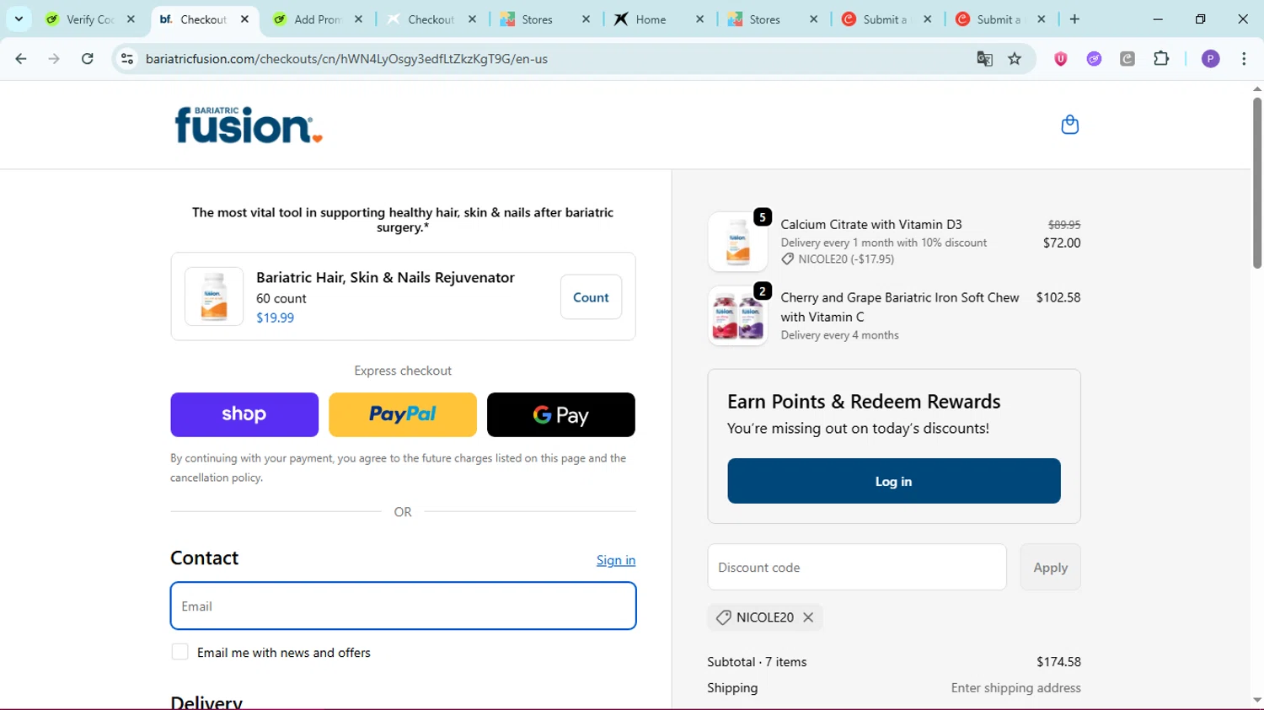Bookmark this page with the star icon
The width and height of the screenshot is (1264, 710).
(1015, 59)
